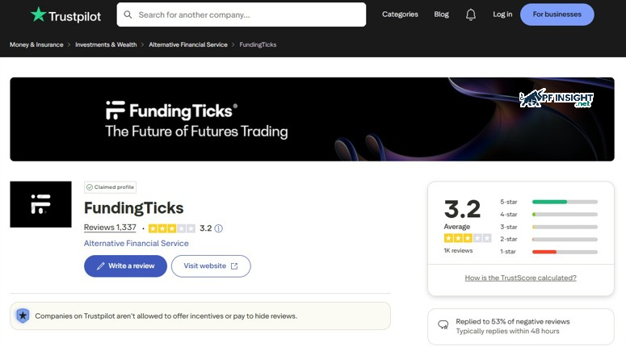626x347 pixels.
Task: Click the Claimed profile badge
Action: [x=110, y=187]
